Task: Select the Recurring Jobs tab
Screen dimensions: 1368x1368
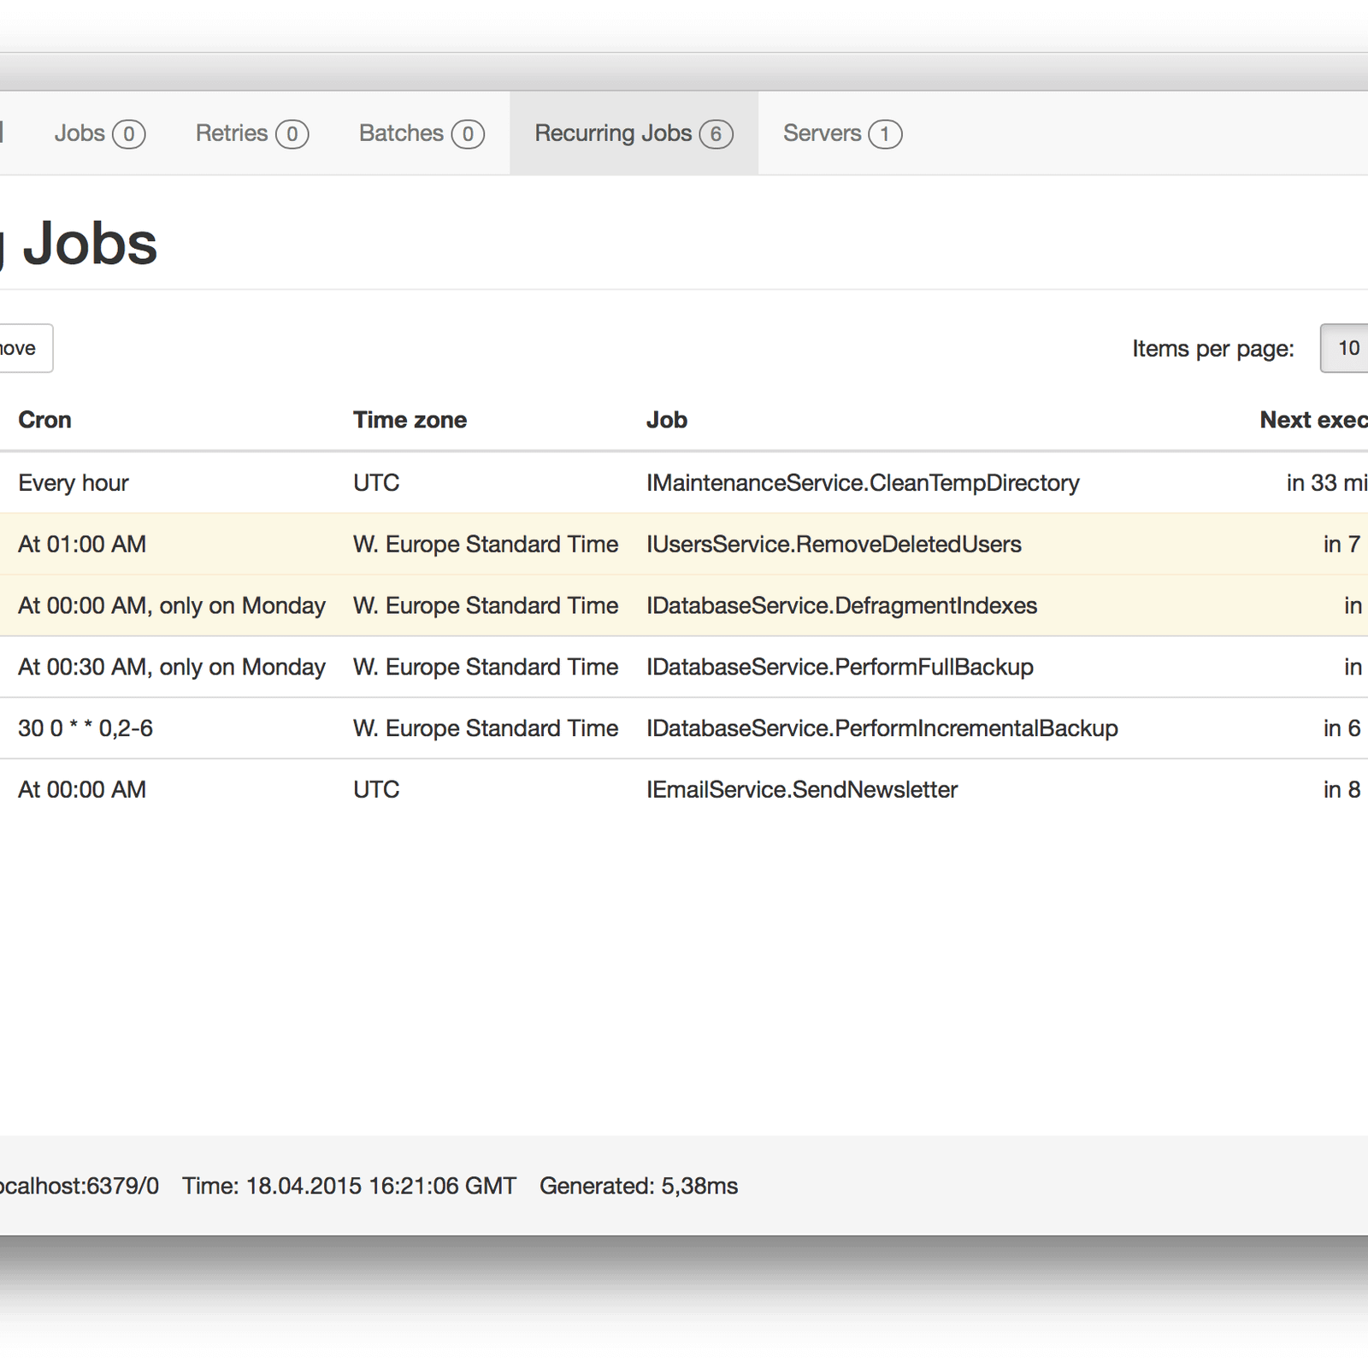Action: coord(633,133)
